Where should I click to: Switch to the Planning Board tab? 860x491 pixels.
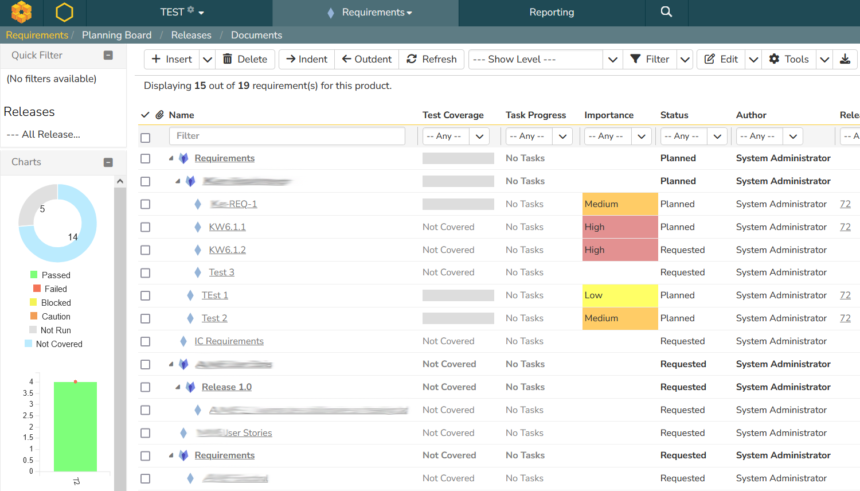pos(116,35)
